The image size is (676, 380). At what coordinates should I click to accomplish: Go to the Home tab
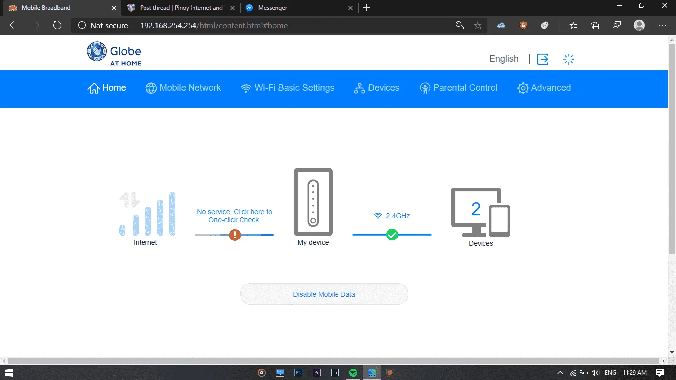click(x=107, y=88)
